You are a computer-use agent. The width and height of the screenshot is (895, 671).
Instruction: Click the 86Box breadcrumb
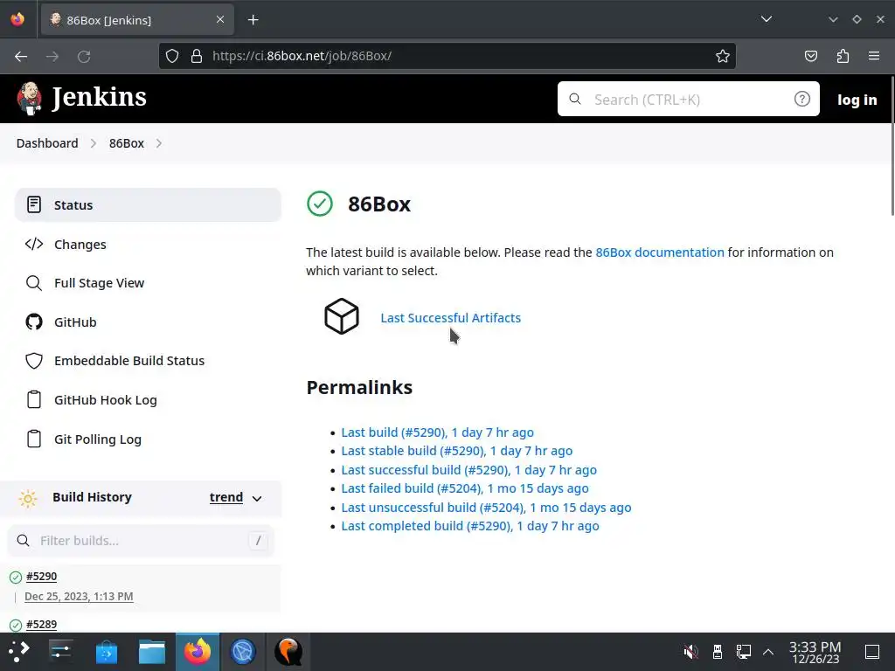127,143
